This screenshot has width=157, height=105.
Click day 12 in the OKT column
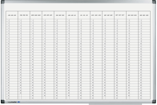click(117, 49)
